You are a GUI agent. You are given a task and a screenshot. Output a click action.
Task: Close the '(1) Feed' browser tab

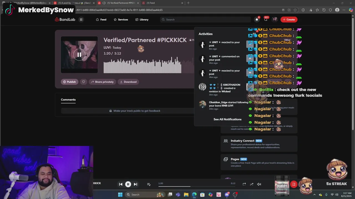182,3
